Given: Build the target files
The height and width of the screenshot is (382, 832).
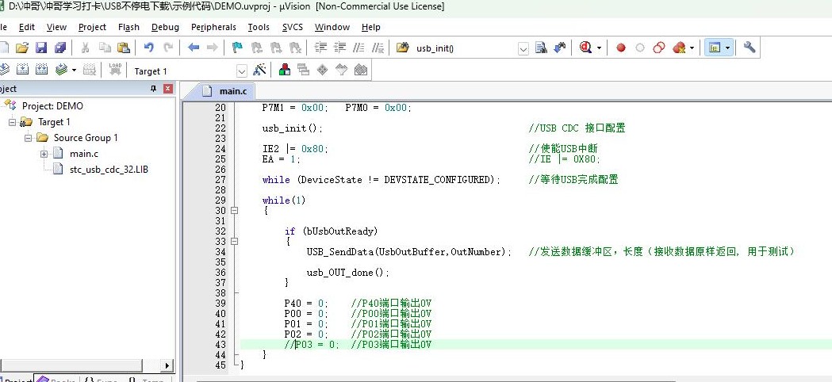Looking at the screenshot, I should click(x=22, y=70).
